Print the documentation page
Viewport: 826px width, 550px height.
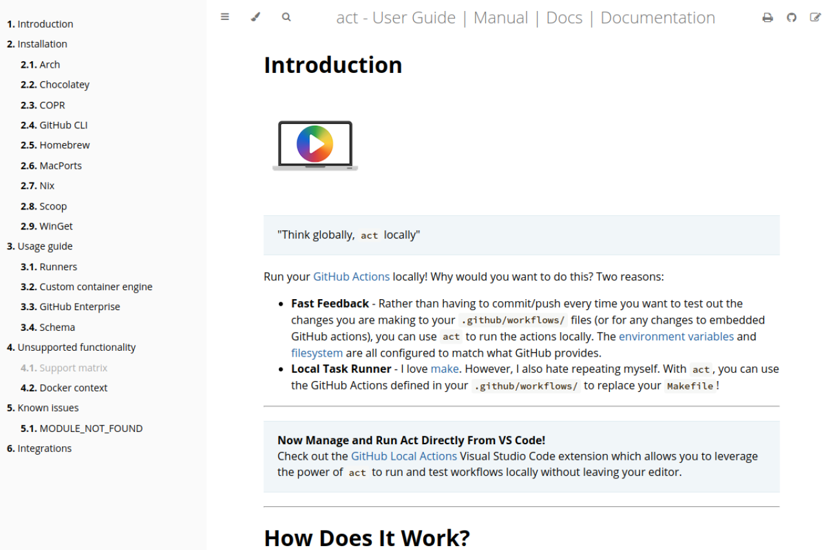tap(767, 17)
